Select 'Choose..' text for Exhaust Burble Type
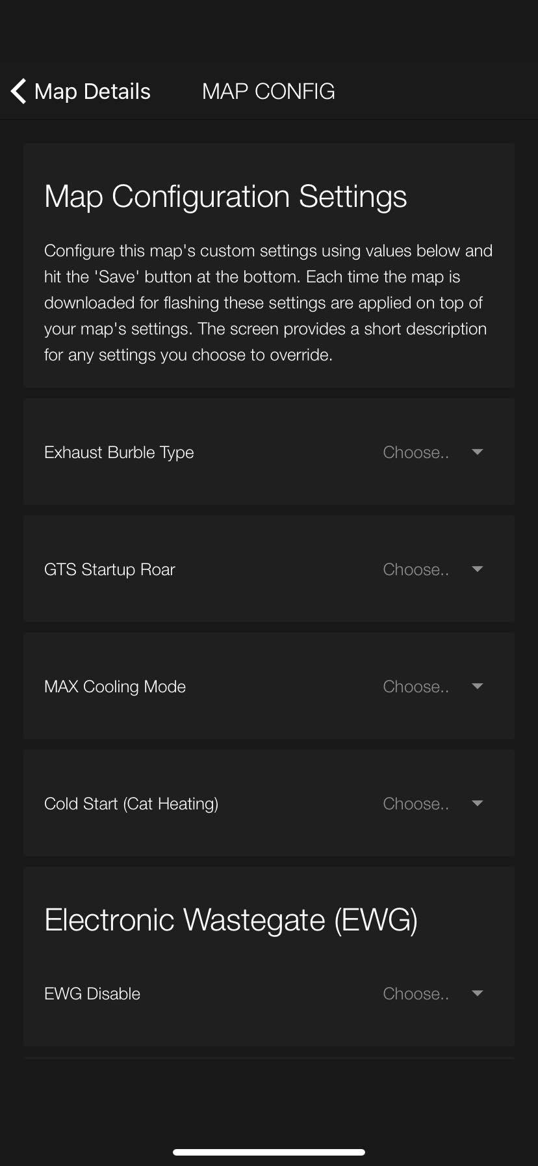 click(416, 452)
